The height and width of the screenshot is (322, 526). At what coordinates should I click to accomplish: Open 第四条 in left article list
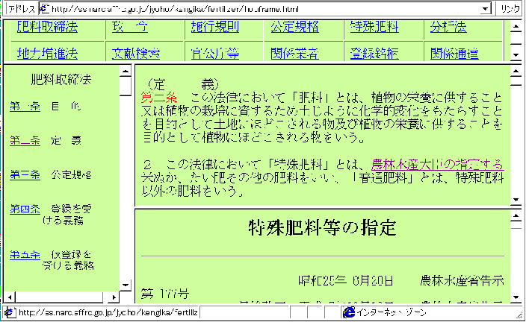click(x=25, y=209)
